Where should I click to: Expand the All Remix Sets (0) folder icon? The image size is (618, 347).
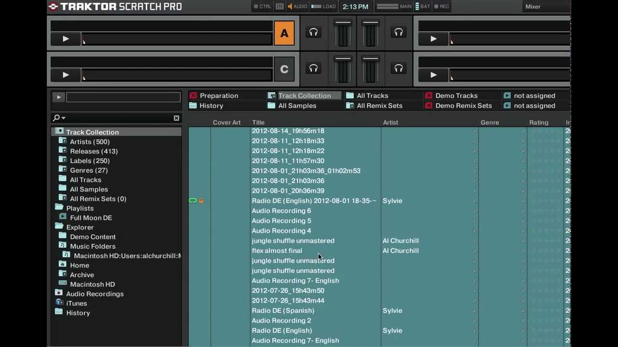62,198
